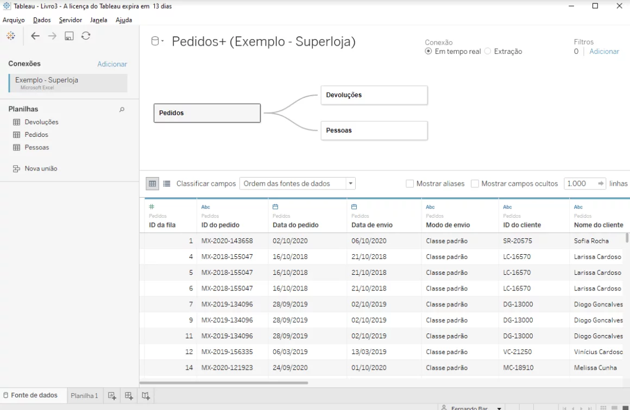Image resolution: width=630 pixels, height=410 pixels.
Task: Enable Mostrar campos ocultos checkbox
Action: [x=475, y=184]
